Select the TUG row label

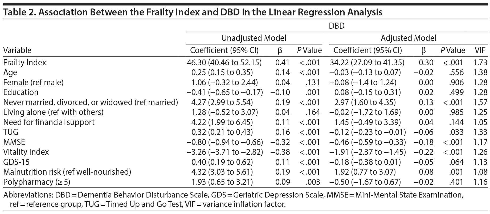(11, 132)
